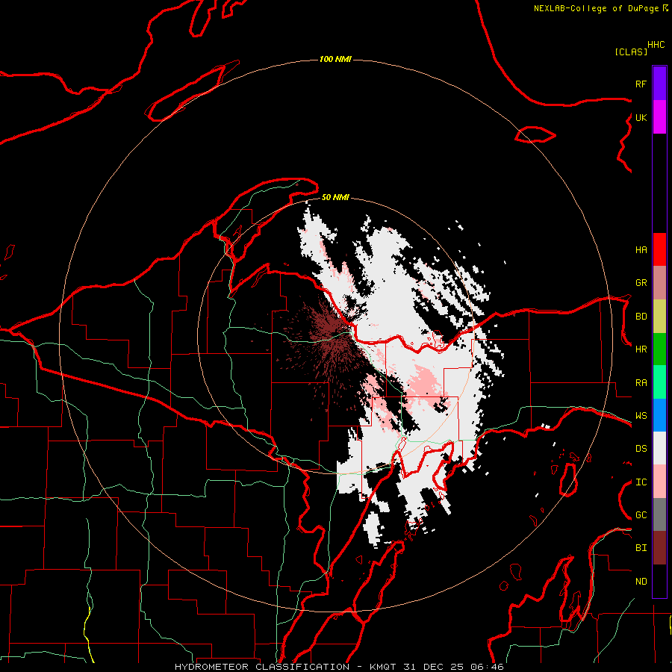Click the gray GC legend color swatch
Image resolution: width=672 pixels, height=672 pixels.
(x=659, y=514)
